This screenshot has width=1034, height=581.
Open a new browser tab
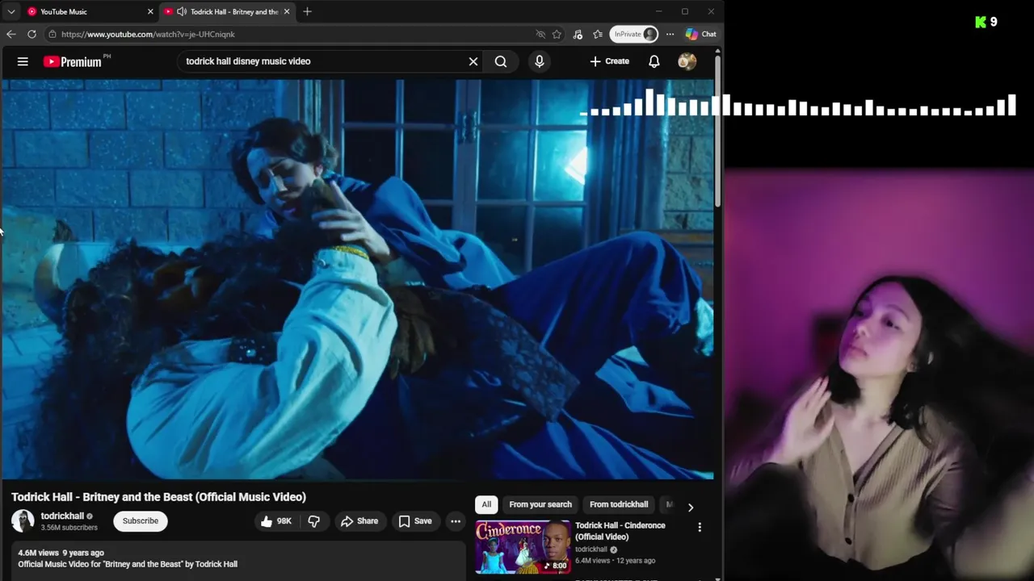coord(307,11)
